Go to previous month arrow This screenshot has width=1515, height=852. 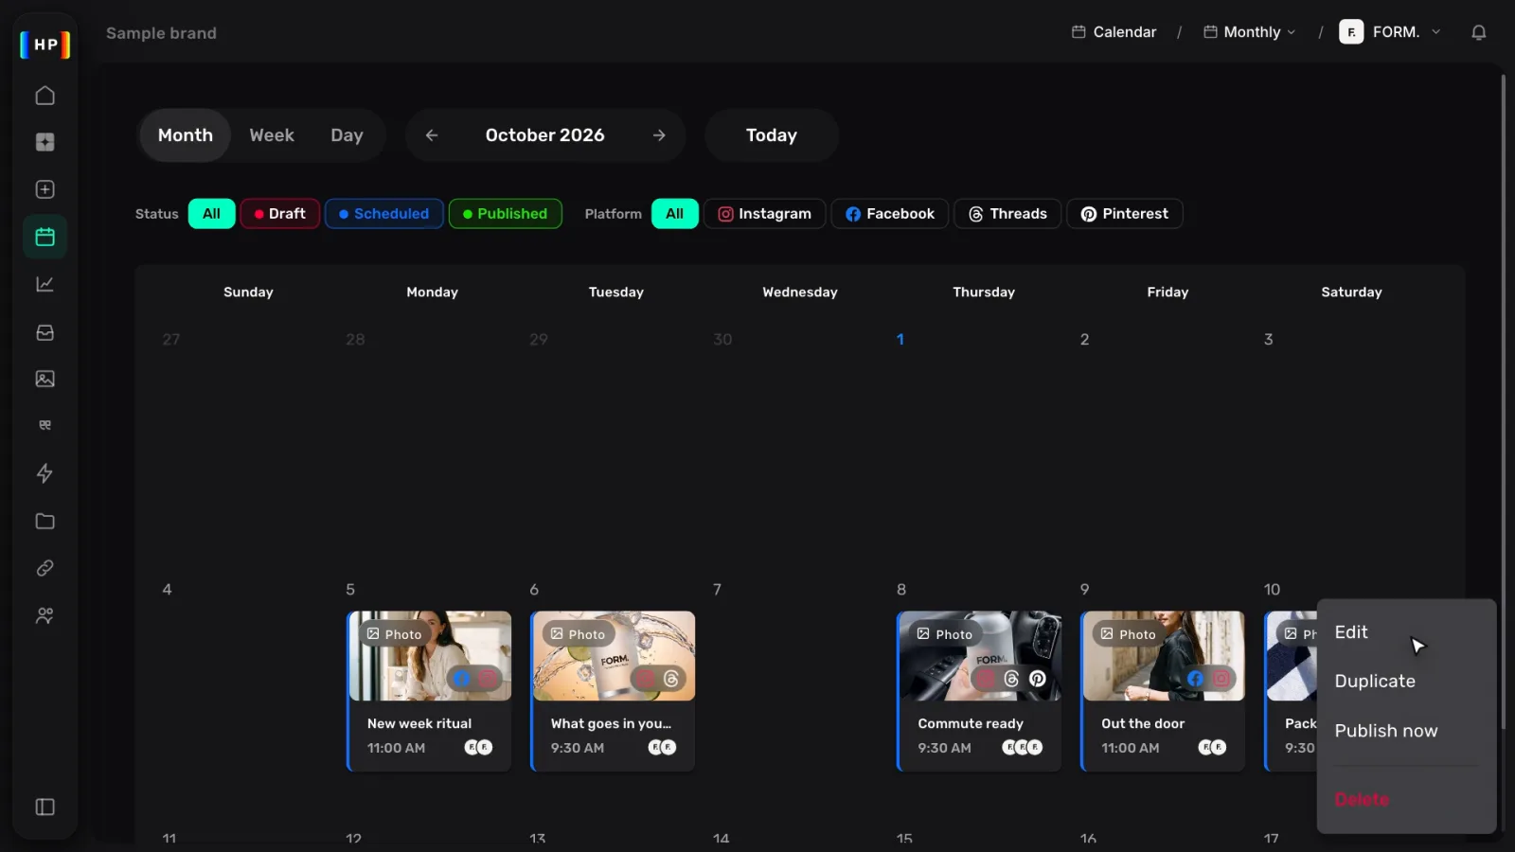[x=432, y=135]
